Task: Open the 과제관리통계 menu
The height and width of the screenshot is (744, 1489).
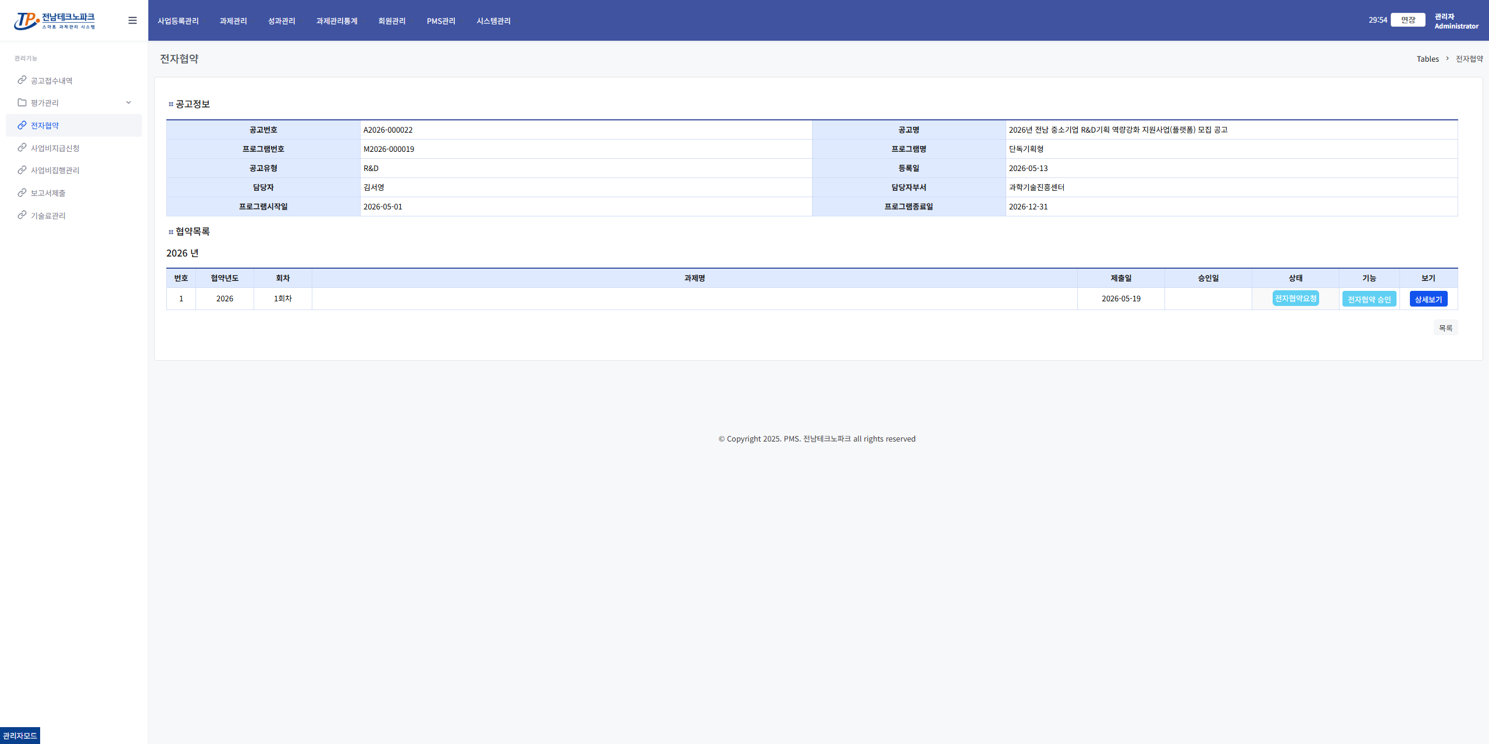Action: 337,21
